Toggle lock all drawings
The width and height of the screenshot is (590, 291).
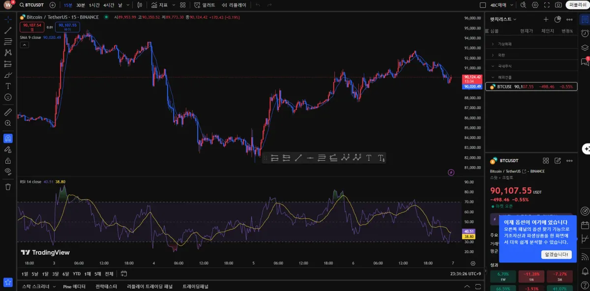pos(8,160)
